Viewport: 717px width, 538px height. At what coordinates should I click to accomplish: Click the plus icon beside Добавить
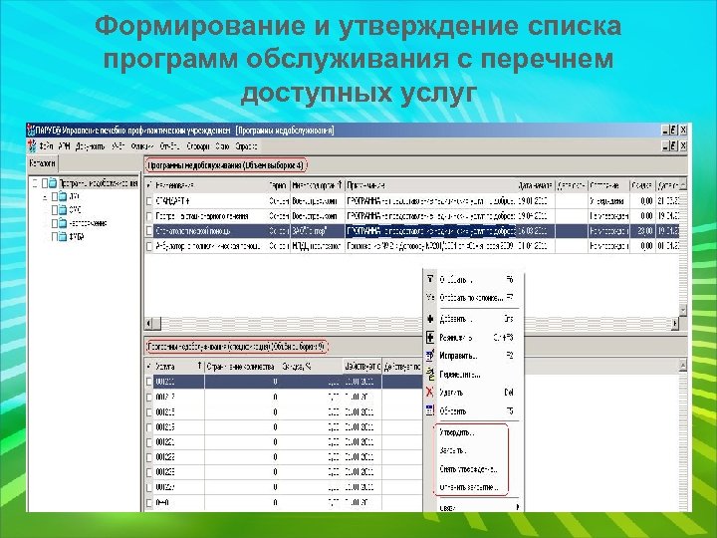point(430,319)
